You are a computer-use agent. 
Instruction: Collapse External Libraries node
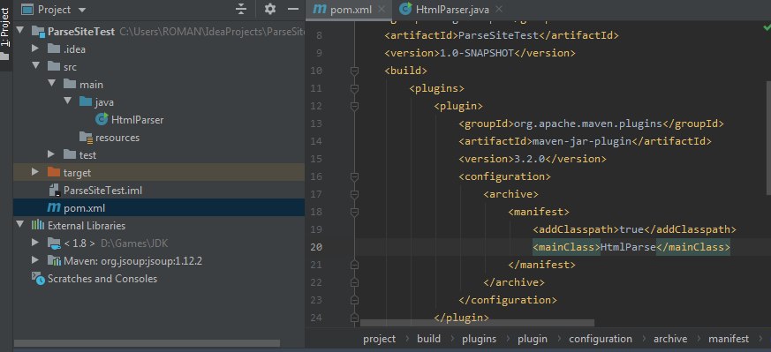(20, 225)
